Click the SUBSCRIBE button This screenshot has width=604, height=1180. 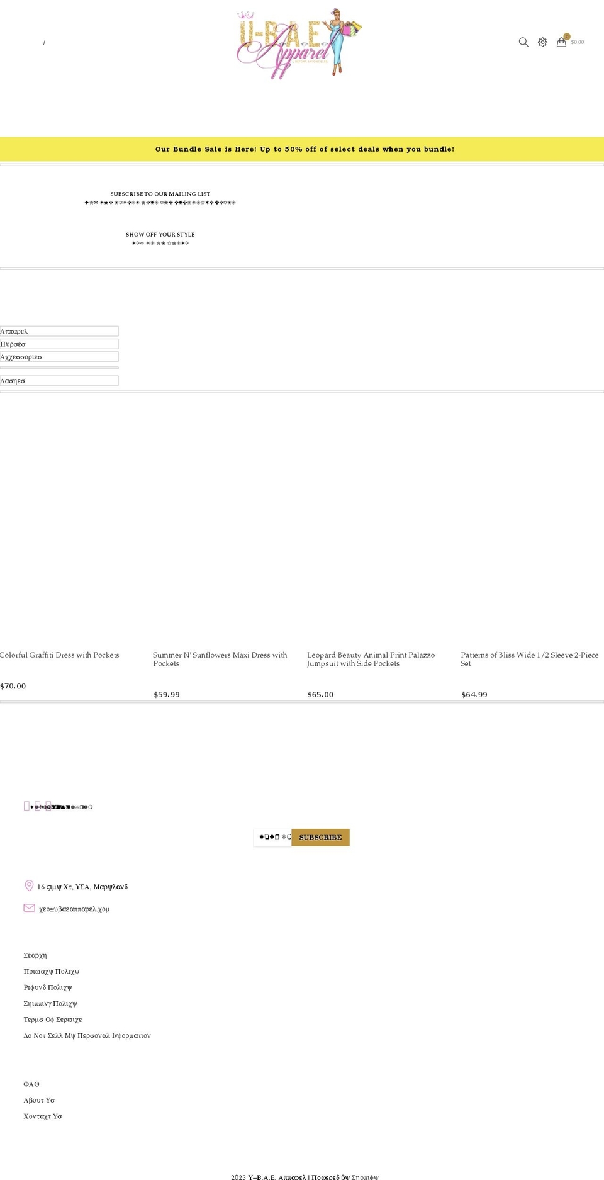[x=320, y=838]
